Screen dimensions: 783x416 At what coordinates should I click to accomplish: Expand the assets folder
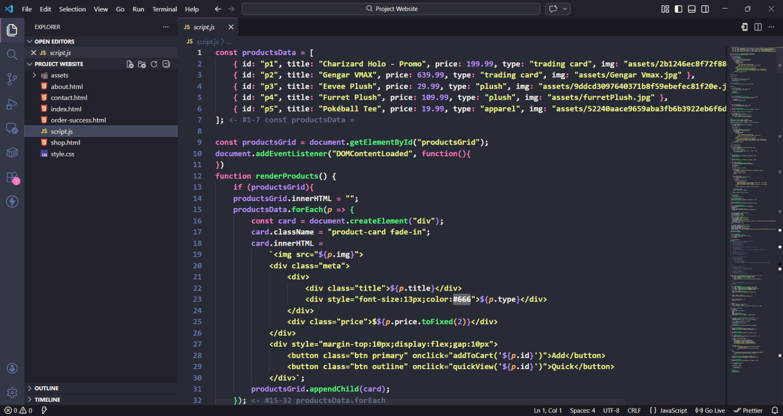(x=59, y=75)
